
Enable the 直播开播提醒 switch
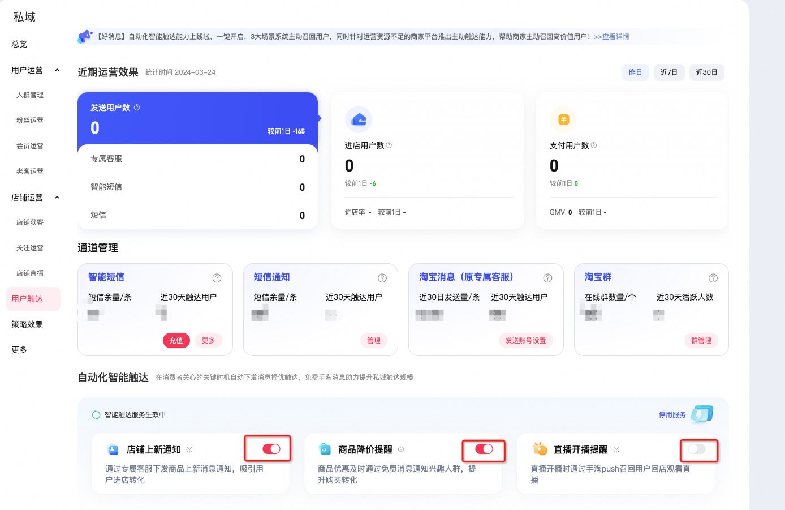pyautogui.click(x=697, y=449)
